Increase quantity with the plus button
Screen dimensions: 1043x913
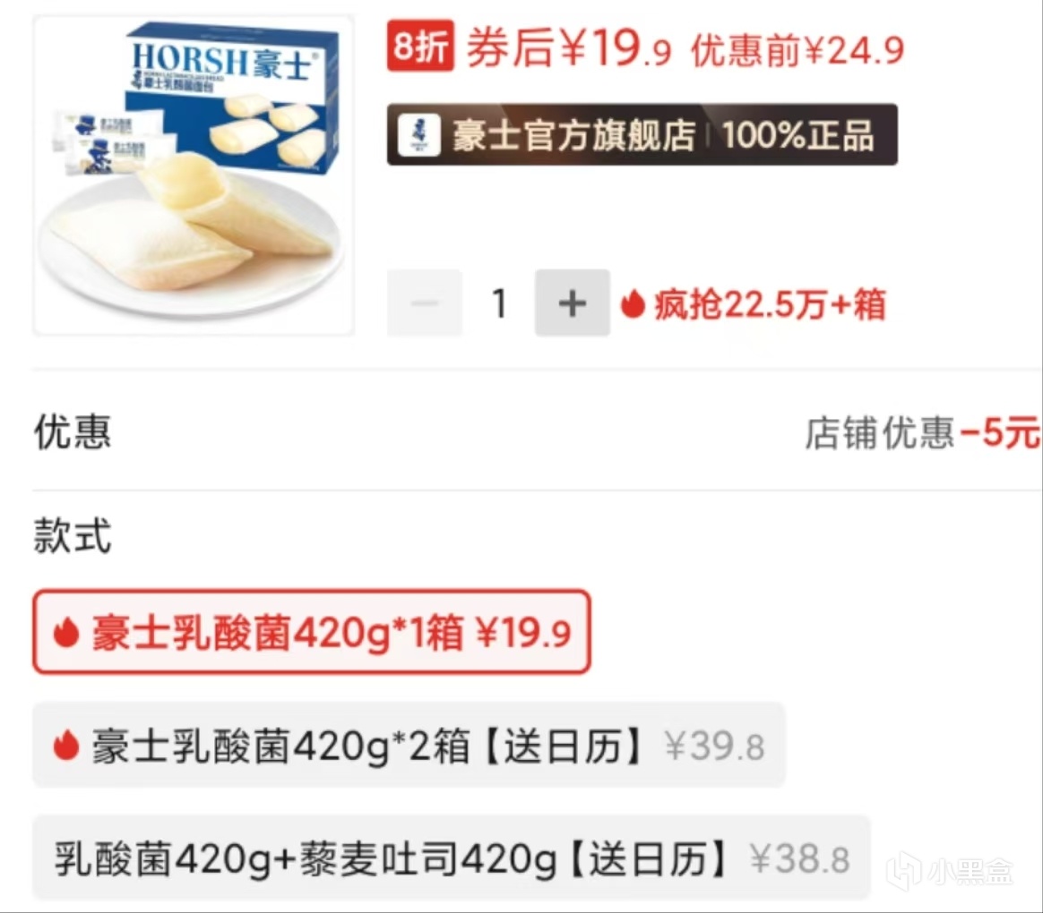click(x=572, y=303)
